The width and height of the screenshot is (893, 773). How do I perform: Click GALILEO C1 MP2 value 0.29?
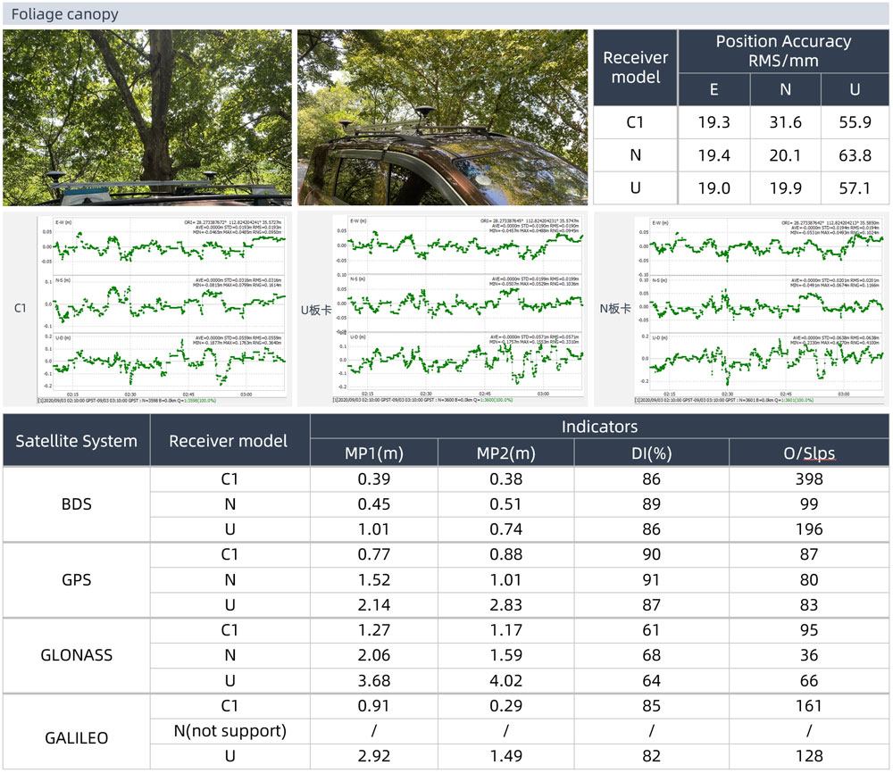505,706
